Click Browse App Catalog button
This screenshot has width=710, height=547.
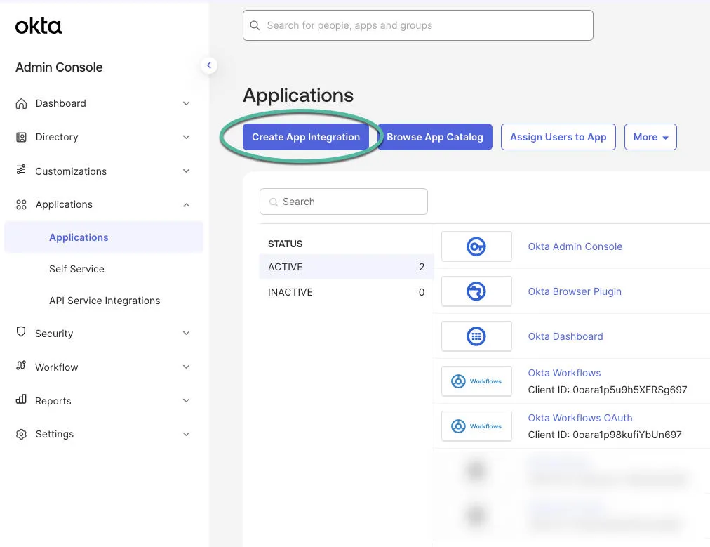click(x=435, y=137)
